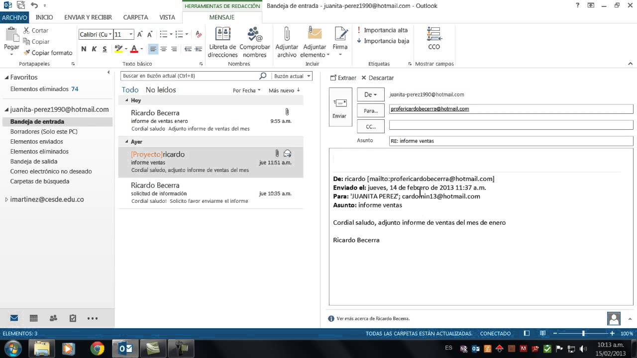Viewport: 637px width, 358px height.
Task: Open Windows Explorer from taskbar
Action: pyautogui.click(x=42, y=349)
